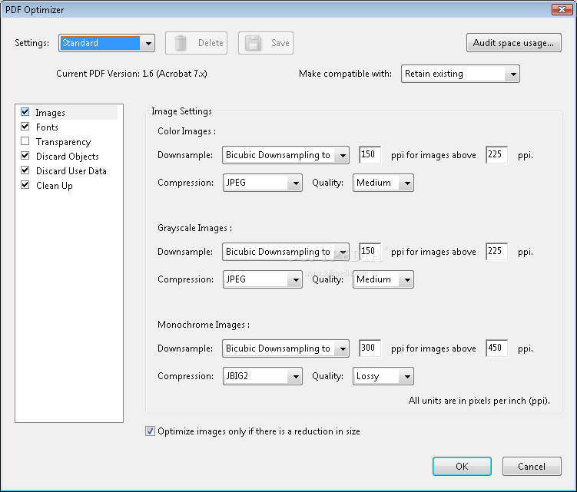Click Current PDF Version 1.6 text
Image resolution: width=577 pixels, height=492 pixels.
[x=131, y=74]
